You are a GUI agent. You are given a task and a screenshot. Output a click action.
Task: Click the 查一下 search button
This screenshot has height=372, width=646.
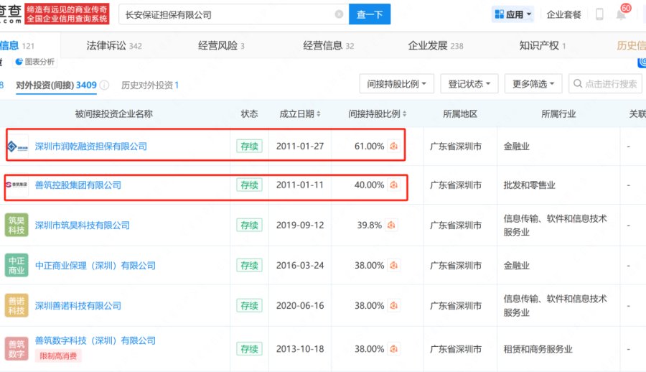pos(370,14)
